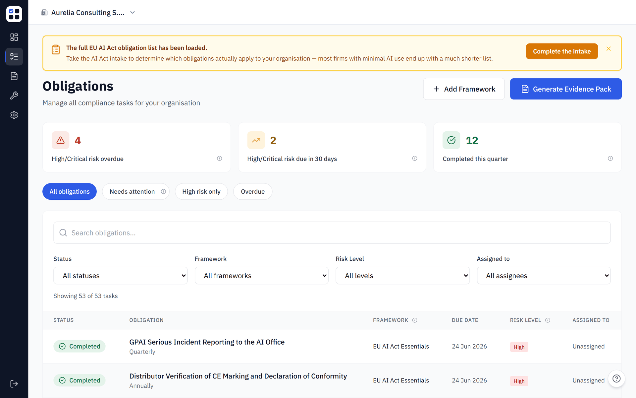
Task: Click Generate Evidence Pack button
Action: [566, 89]
